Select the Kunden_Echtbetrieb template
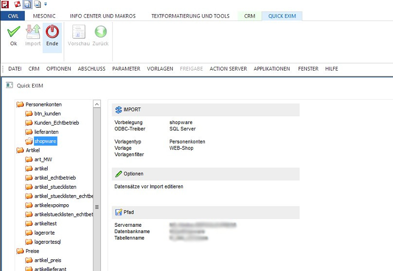393x271 pixels. point(56,123)
